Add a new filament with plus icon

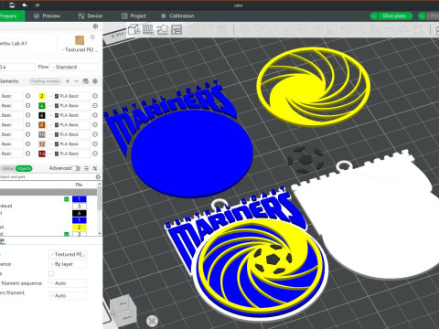tap(68, 81)
